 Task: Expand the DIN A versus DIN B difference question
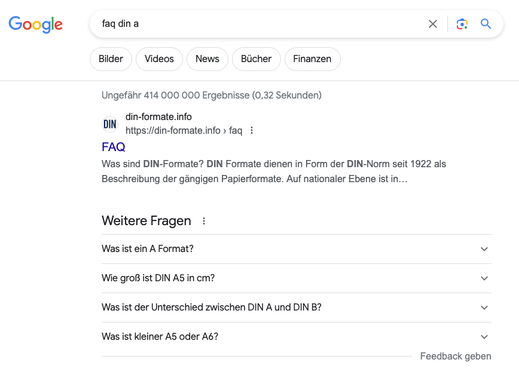pos(296,308)
